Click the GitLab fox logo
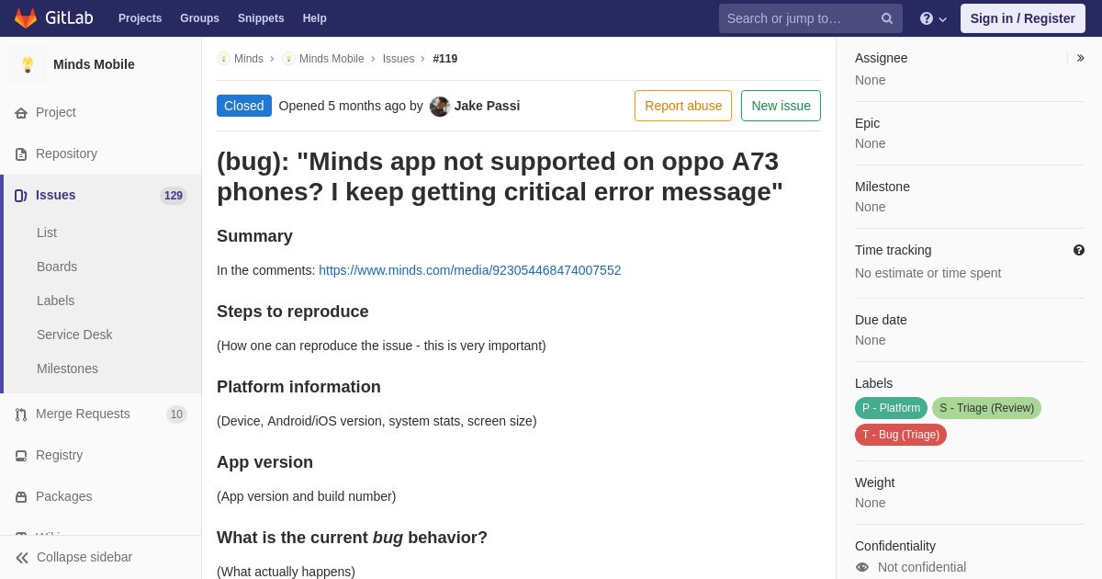Image resolution: width=1102 pixels, height=579 pixels. pos(26,18)
